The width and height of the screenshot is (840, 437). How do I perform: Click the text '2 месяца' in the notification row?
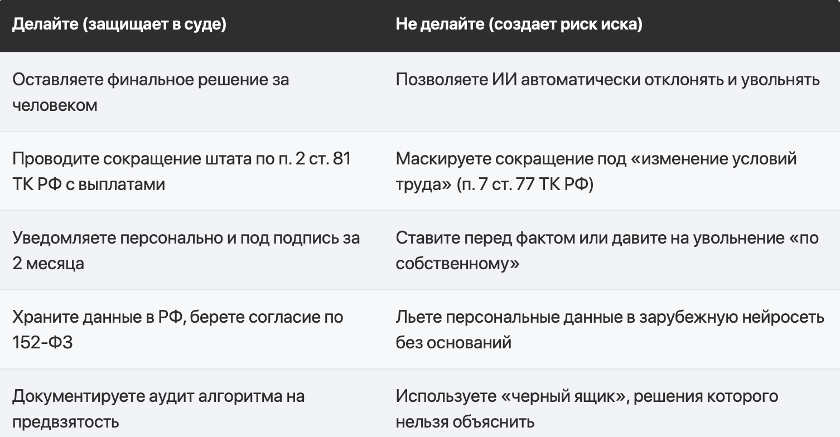[x=49, y=263]
